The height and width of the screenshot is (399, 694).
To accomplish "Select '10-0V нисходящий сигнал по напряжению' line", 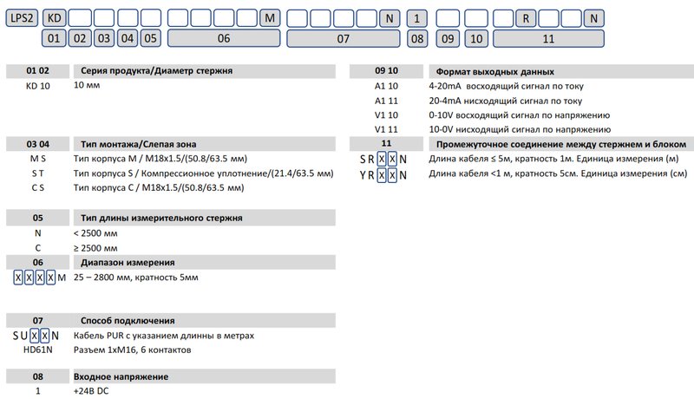I will coord(520,129).
